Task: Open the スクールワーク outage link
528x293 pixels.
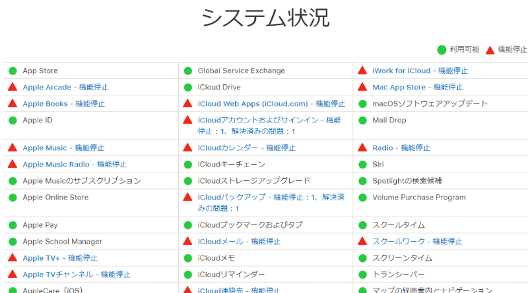Action: pyautogui.click(x=418, y=242)
